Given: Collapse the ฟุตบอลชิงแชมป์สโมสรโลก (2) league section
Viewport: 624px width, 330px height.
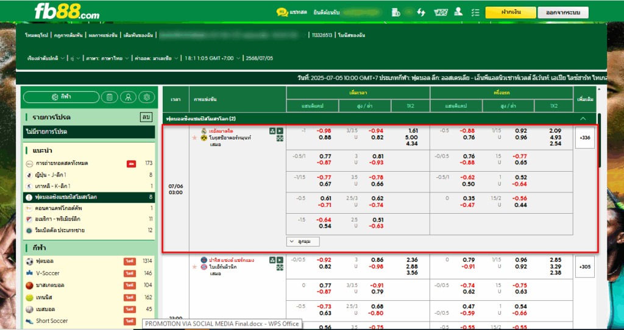Looking at the screenshot, I should tap(583, 119).
